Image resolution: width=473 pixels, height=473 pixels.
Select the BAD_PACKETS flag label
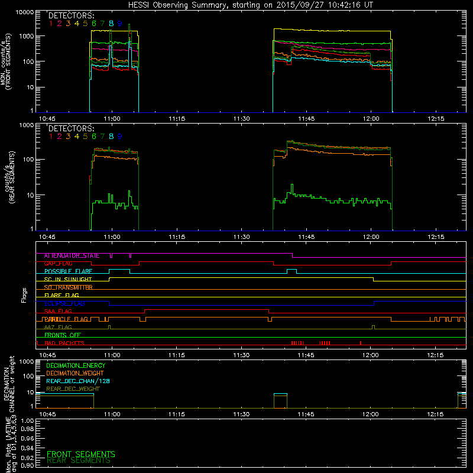pos(64,343)
